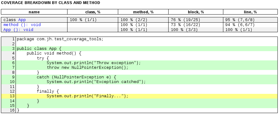Screen dimensions: 279x114
Task: Click the Coverage Breakdown heading
Action: [x=50, y=3]
